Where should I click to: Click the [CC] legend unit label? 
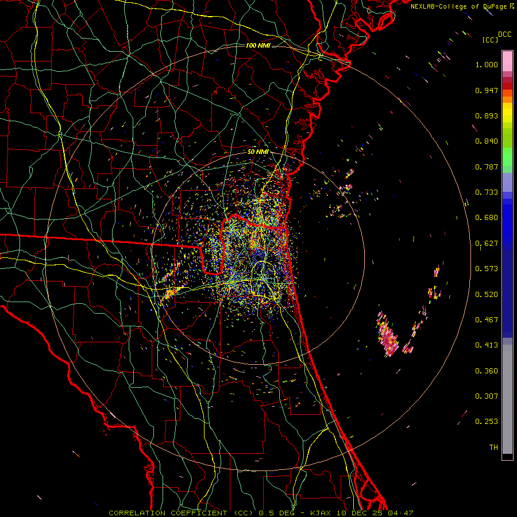491,40
